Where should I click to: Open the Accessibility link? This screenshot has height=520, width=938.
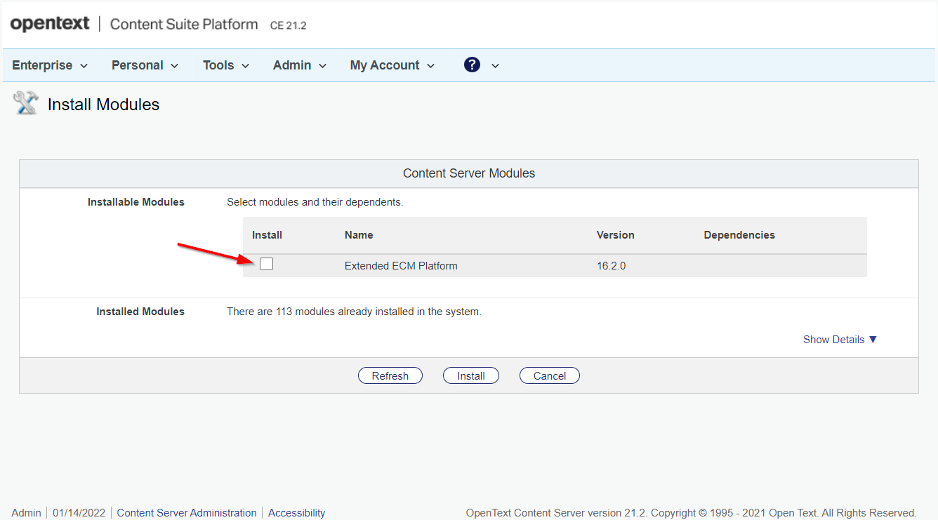(297, 513)
